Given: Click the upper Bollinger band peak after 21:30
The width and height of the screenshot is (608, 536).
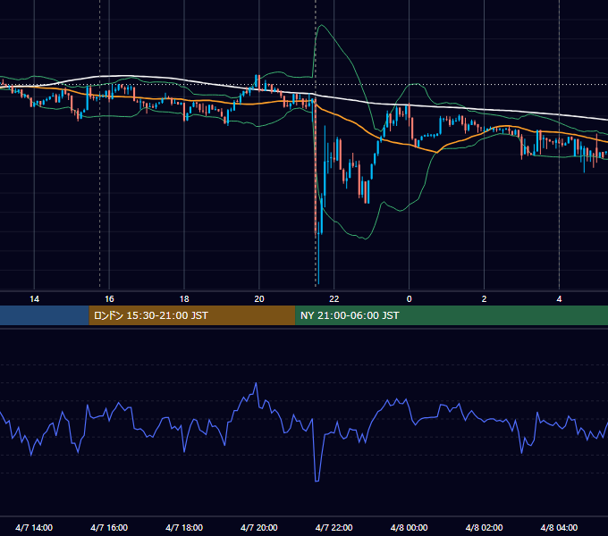Looking at the screenshot, I should click(322, 26).
